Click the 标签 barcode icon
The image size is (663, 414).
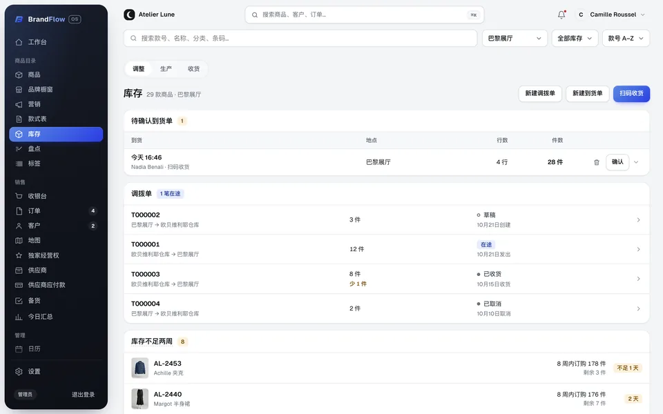tap(19, 164)
